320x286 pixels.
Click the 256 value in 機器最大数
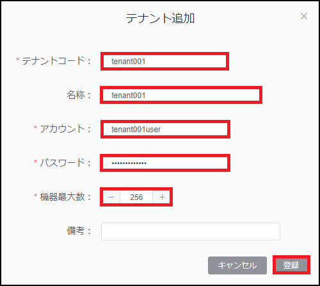[x=136, y=197]
